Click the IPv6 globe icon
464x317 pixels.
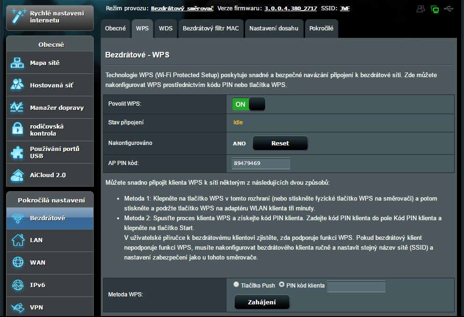tap(18, 285)
